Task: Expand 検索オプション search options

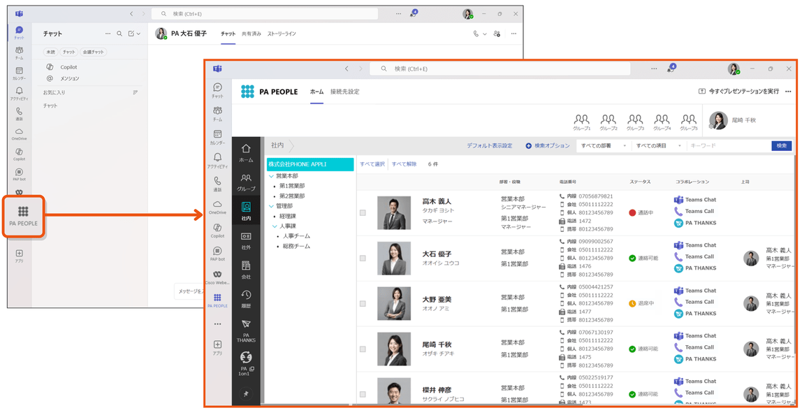Action: [x=547, y=146]
